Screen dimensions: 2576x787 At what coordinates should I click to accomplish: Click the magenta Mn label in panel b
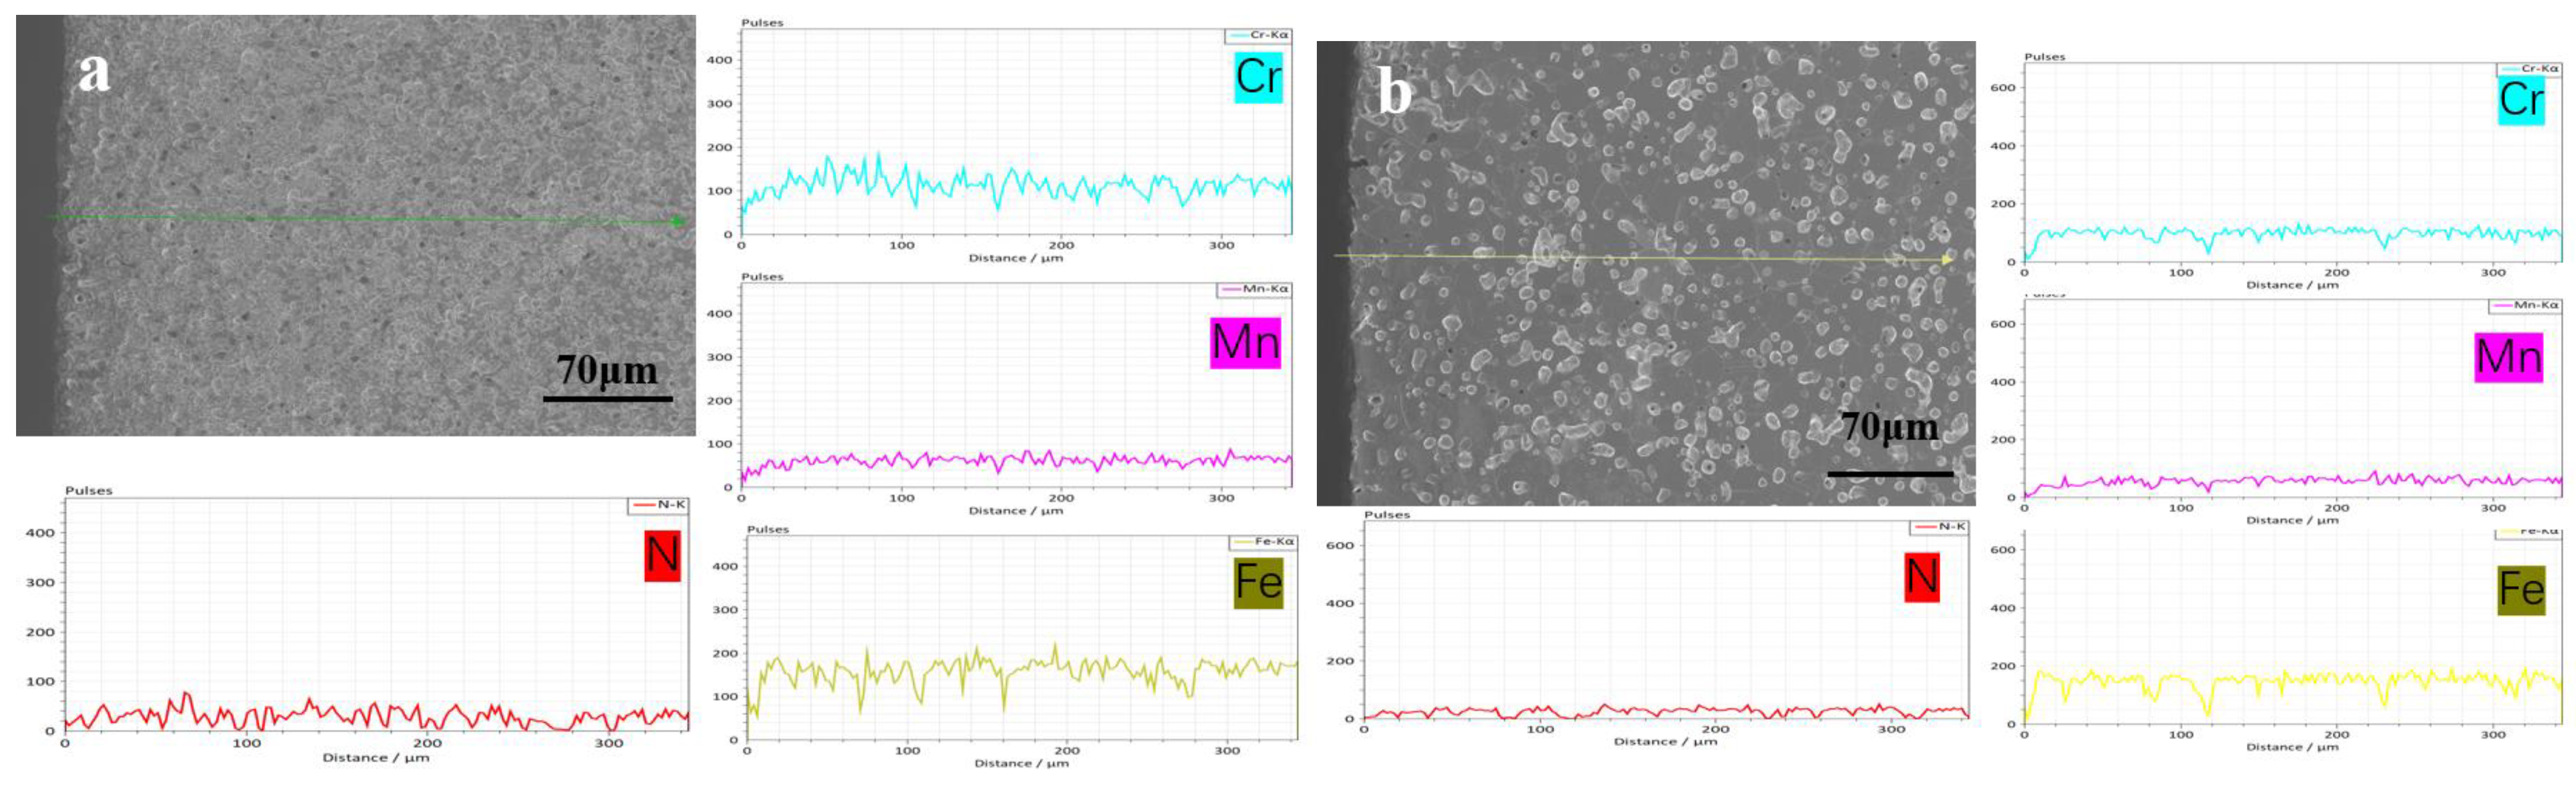coord(2508,357)
